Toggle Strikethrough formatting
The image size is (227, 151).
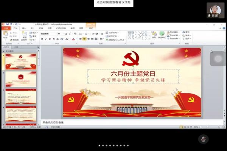point(58,39)
